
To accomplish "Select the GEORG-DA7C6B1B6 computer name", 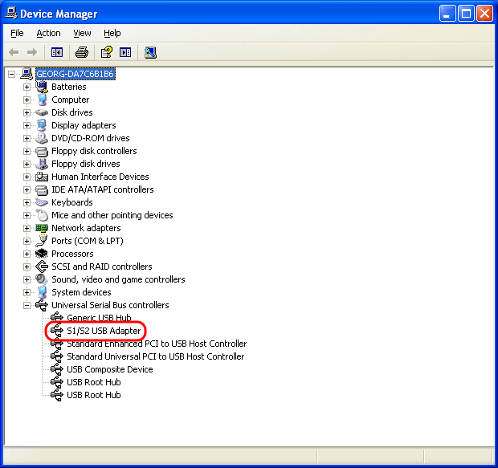I will 75,74.
